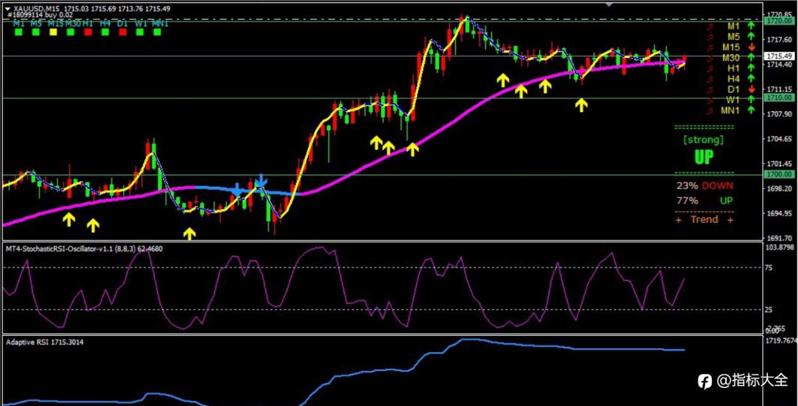798x406 pixels.
Task: Click the yellow H1 label in the trend panel
Action: point(733,68)
